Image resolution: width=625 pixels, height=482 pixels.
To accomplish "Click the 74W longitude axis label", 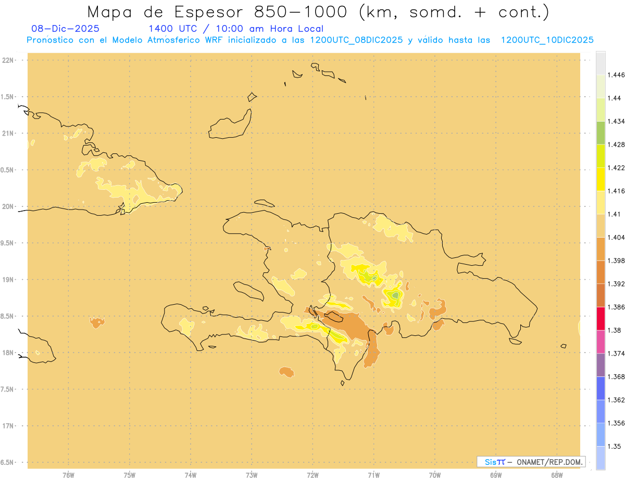I will [x=191, y=475].
